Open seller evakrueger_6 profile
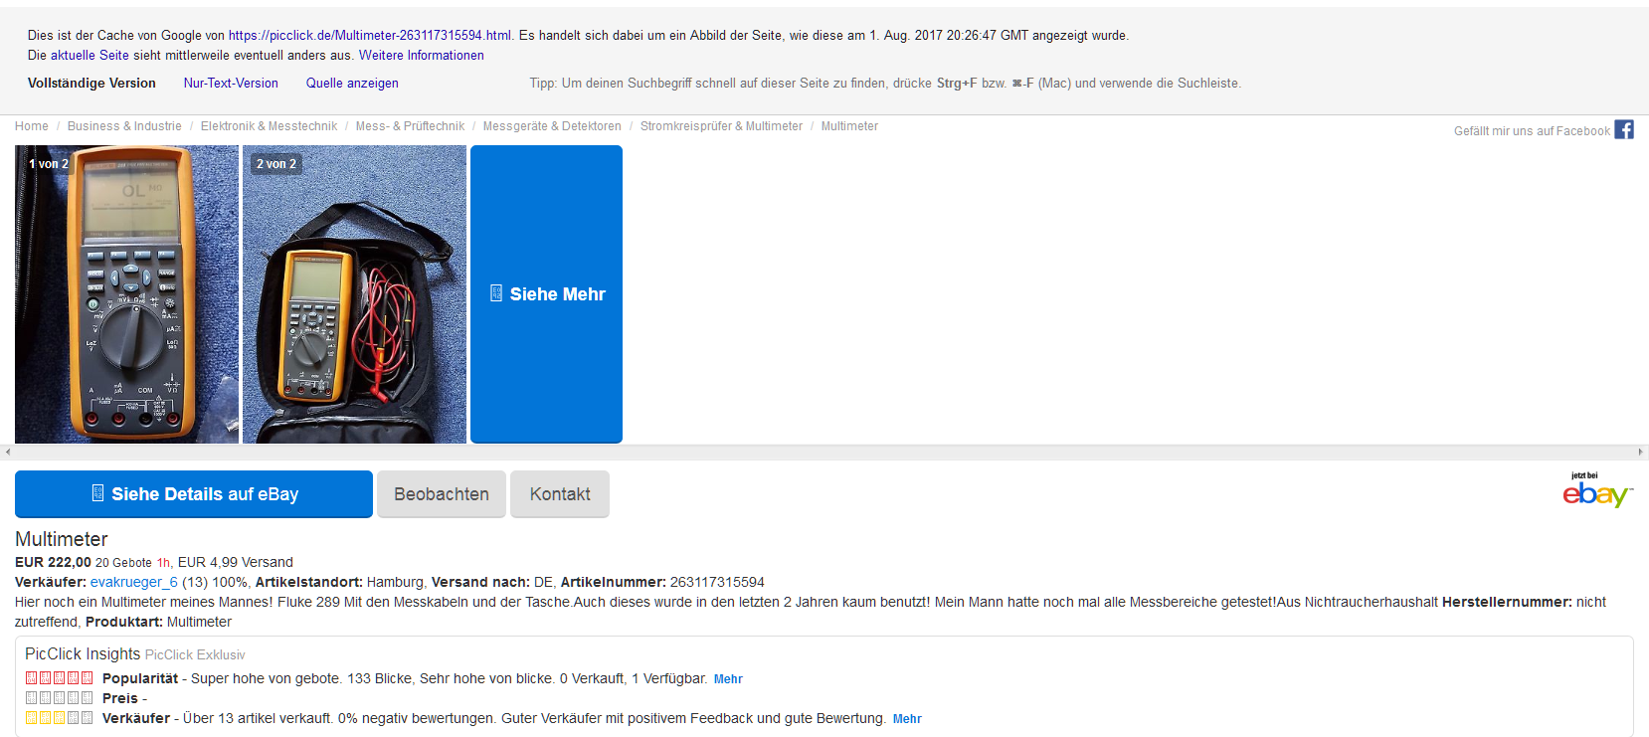The image size is (1649, 737). [x=133, y=582]
